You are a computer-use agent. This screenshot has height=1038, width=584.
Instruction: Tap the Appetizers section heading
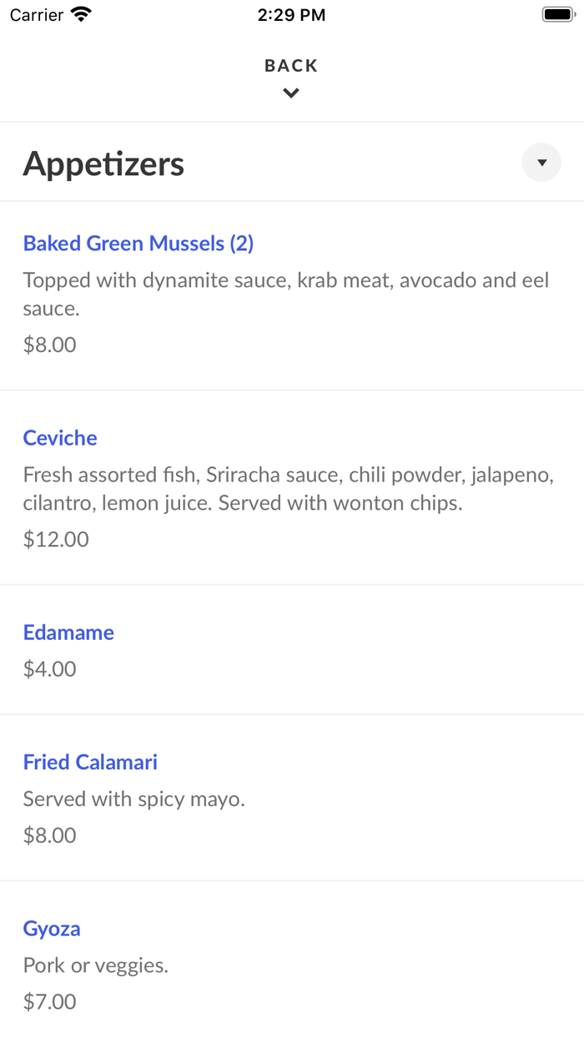[103, 164]
